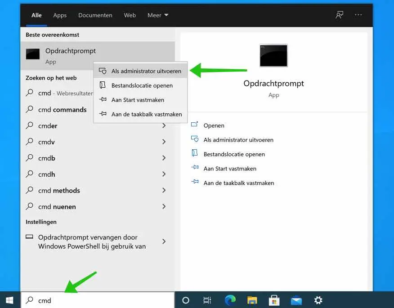Click the shield icon beside context menu 'Als administrator uitvoeren'

pyautogui.click(x=103, y=71)
